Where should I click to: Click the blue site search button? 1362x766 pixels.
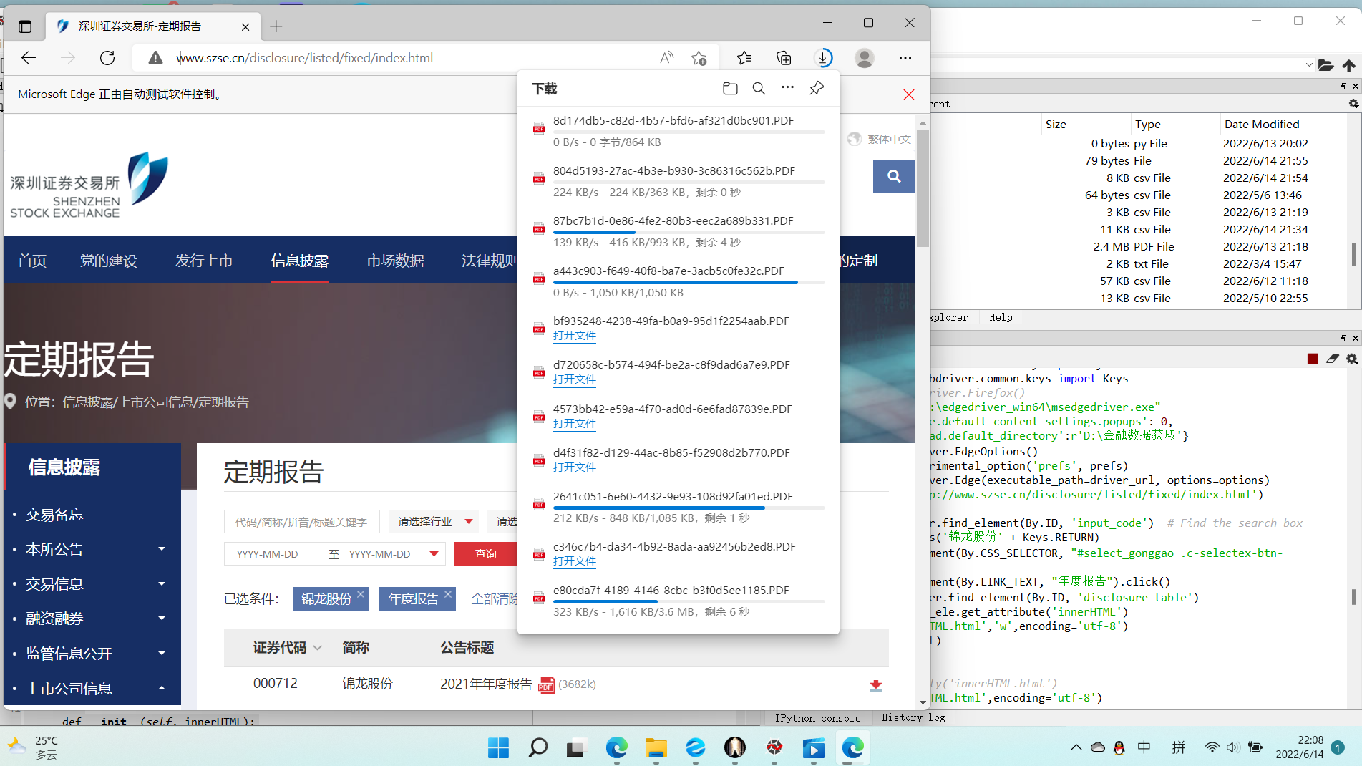click(x=894, y=176)
